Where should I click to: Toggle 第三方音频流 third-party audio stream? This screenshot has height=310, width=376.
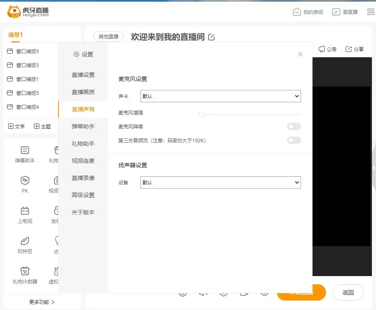pyautogui.click(x=294, y=140)
